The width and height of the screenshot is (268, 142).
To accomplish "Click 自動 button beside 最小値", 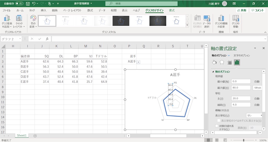I will [x=257, y=82].
